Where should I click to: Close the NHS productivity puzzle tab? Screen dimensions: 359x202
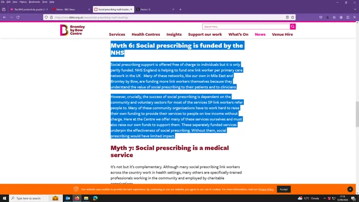coord(47,9)
